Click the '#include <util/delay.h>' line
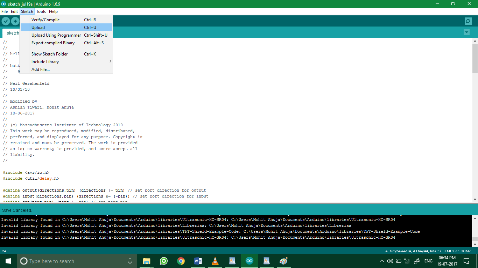Screen dimensions: 478x268 coord(31,179)
